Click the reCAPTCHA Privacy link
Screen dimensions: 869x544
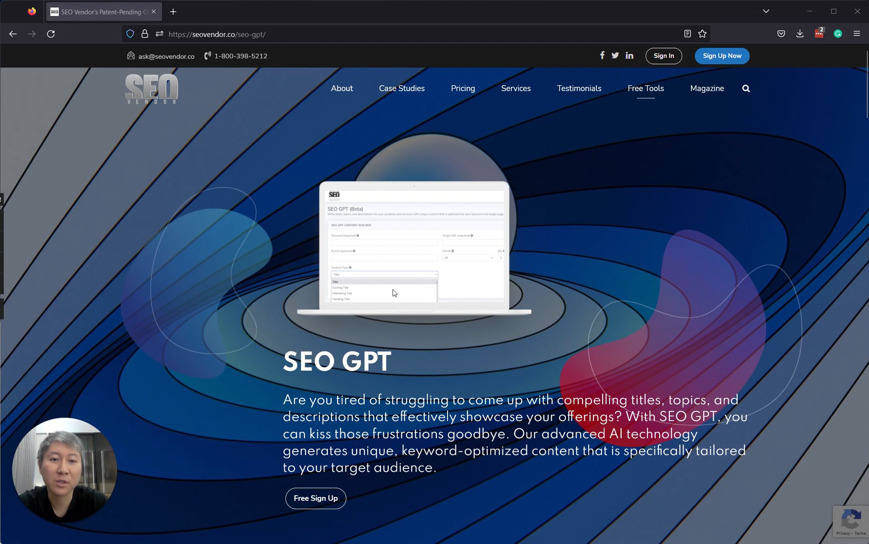(843, 533)
